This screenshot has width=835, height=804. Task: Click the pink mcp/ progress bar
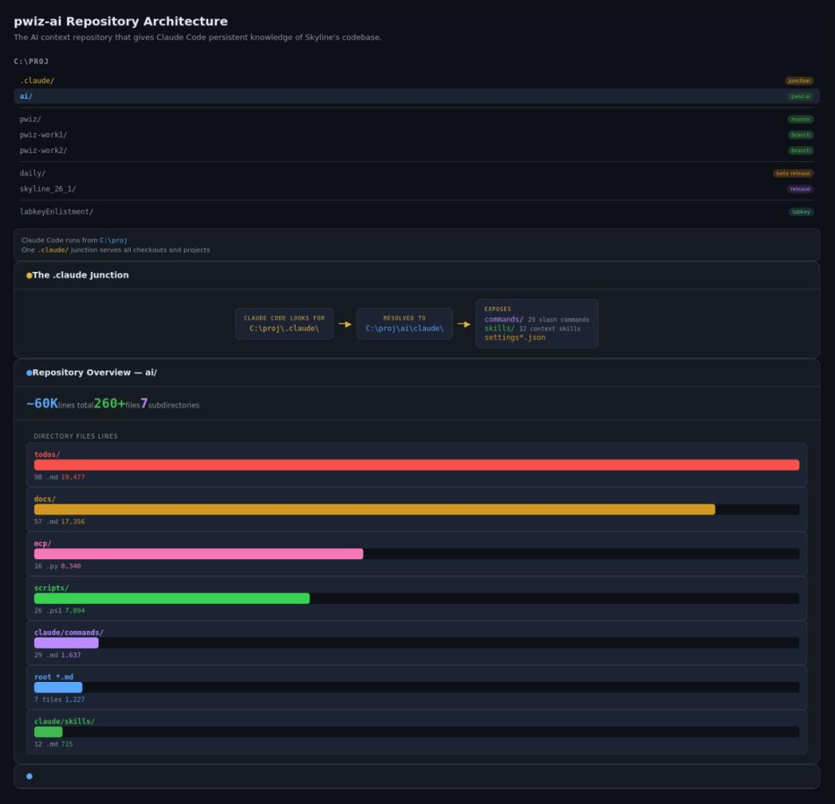click(x=198, y=554)
